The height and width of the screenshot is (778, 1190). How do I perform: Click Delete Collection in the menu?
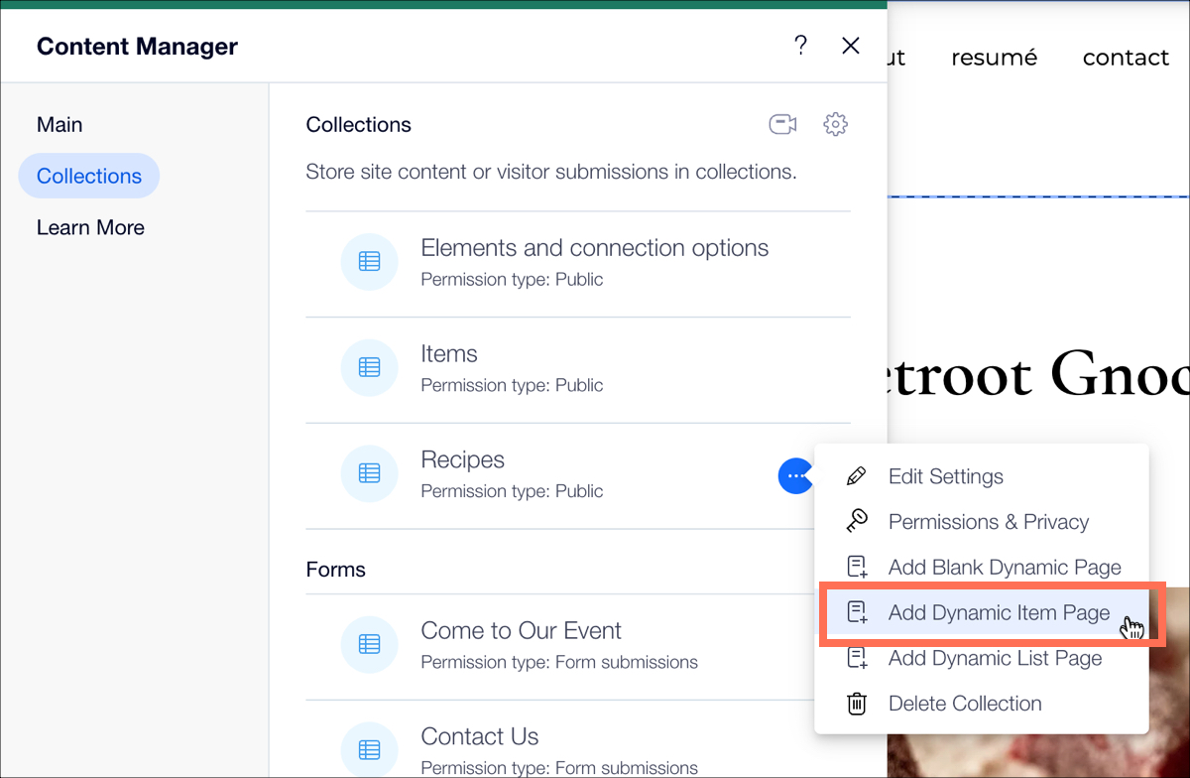tap(964, 704)
